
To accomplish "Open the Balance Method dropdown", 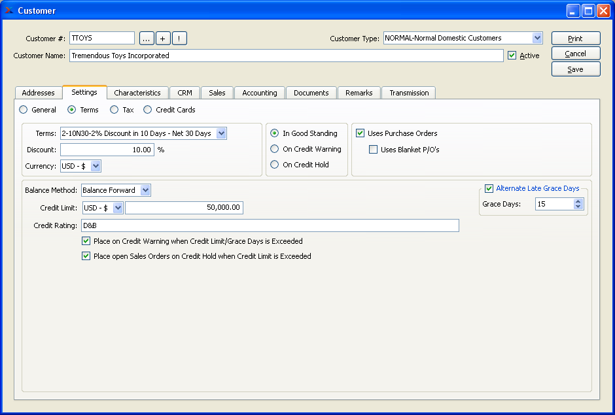I will pos(145,190).
